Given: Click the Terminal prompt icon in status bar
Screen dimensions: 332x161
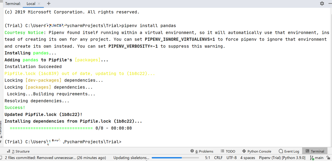Looking at the screenshot, I should point(307,151).
